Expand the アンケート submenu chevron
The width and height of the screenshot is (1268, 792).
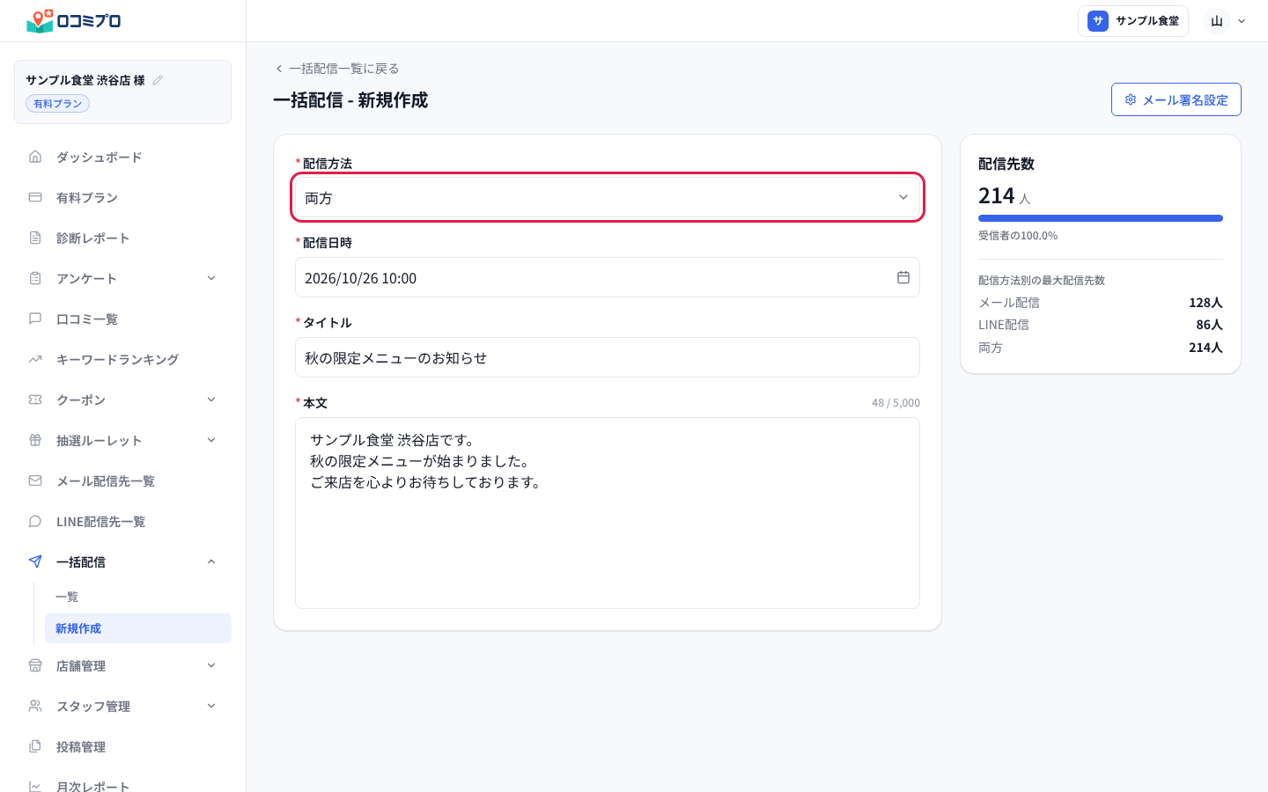click(x=211, y=278)
